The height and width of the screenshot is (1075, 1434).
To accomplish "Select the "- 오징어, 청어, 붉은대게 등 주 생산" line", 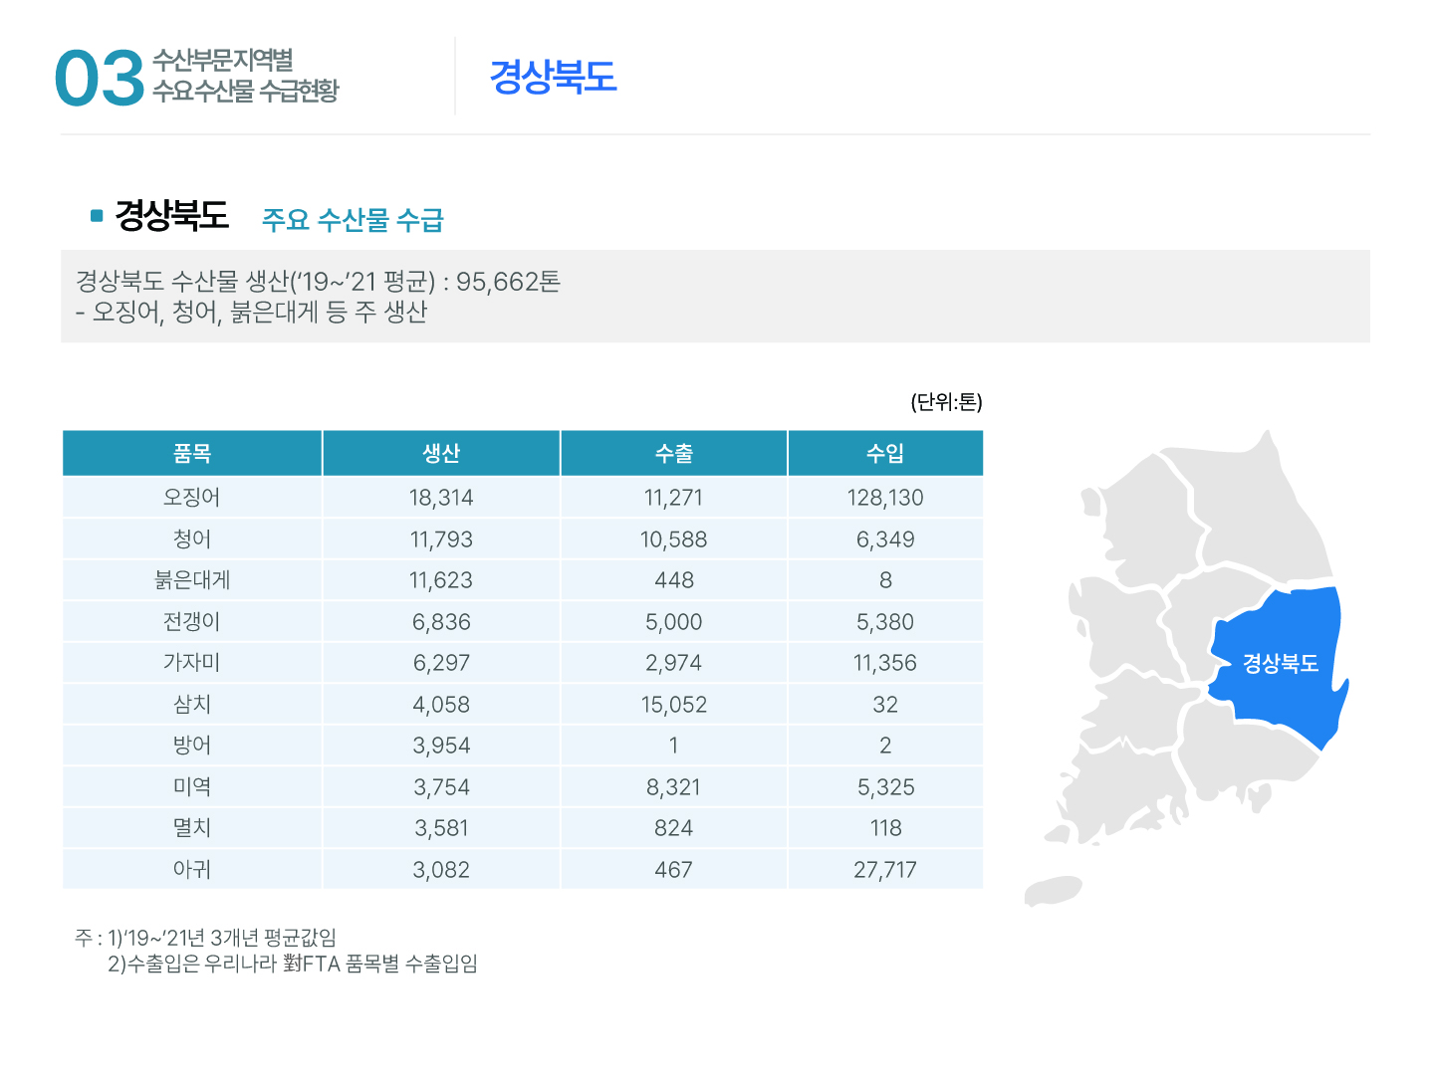I will point(251,313).
